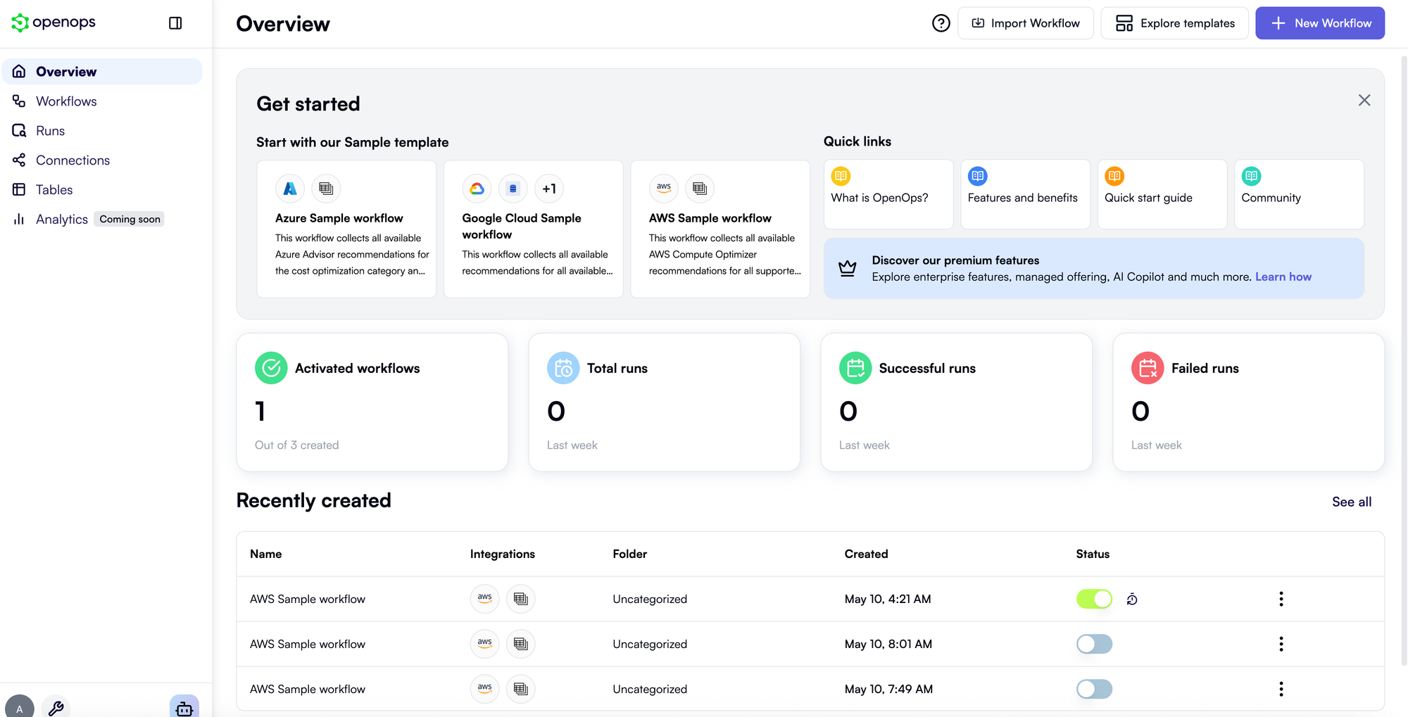This screenshot has width=1408, height=717.
Task: Click the tables icon in 8:01 AM row
Action: point(521,644)
